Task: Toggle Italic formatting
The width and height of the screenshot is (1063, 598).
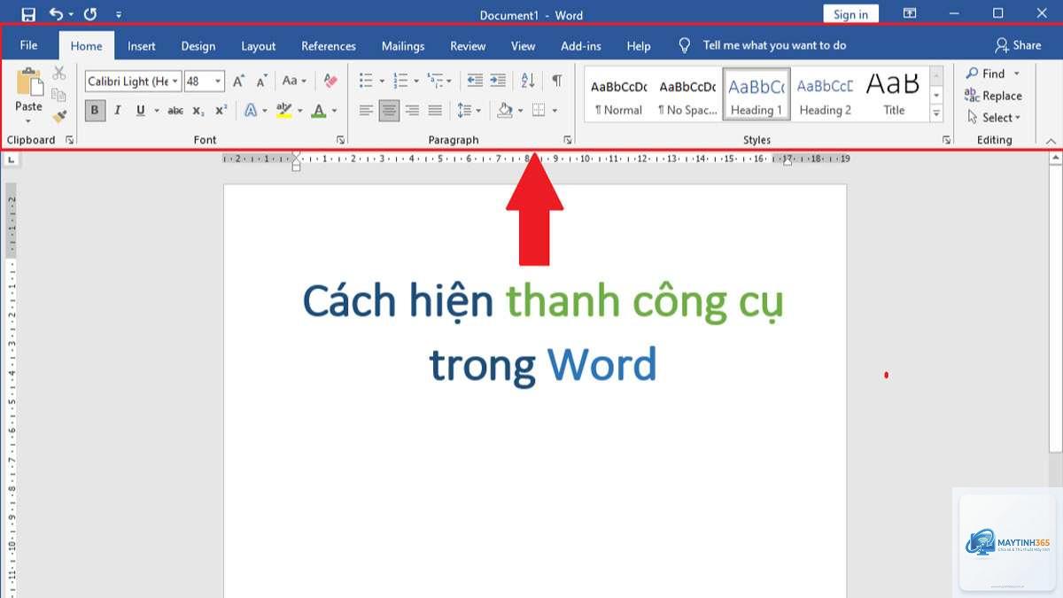Action: [x=117, y=111]
